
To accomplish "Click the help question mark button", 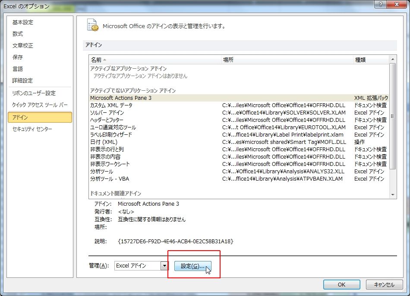I will 381,4.
